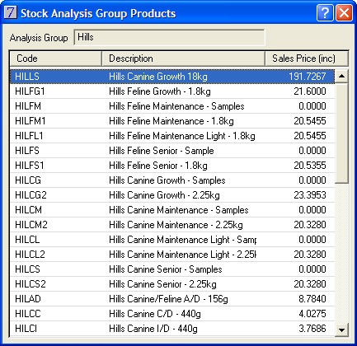
Task: Click description Hills Canine Growth - Samples
Action: [x=167, y=180]
